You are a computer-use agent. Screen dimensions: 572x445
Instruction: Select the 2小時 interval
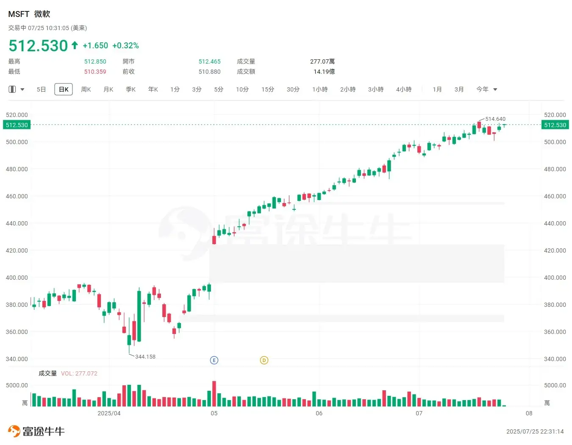[348, 89]
